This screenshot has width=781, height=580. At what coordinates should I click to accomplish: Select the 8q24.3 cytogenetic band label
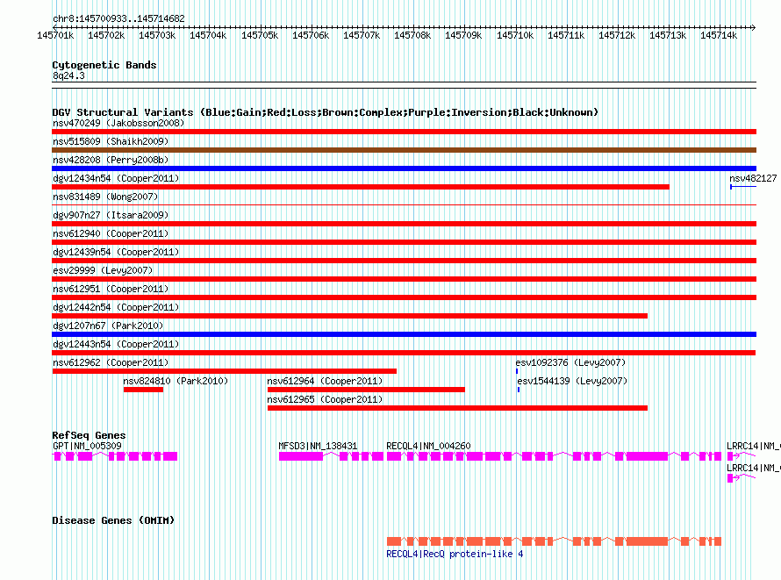[68, 75]
